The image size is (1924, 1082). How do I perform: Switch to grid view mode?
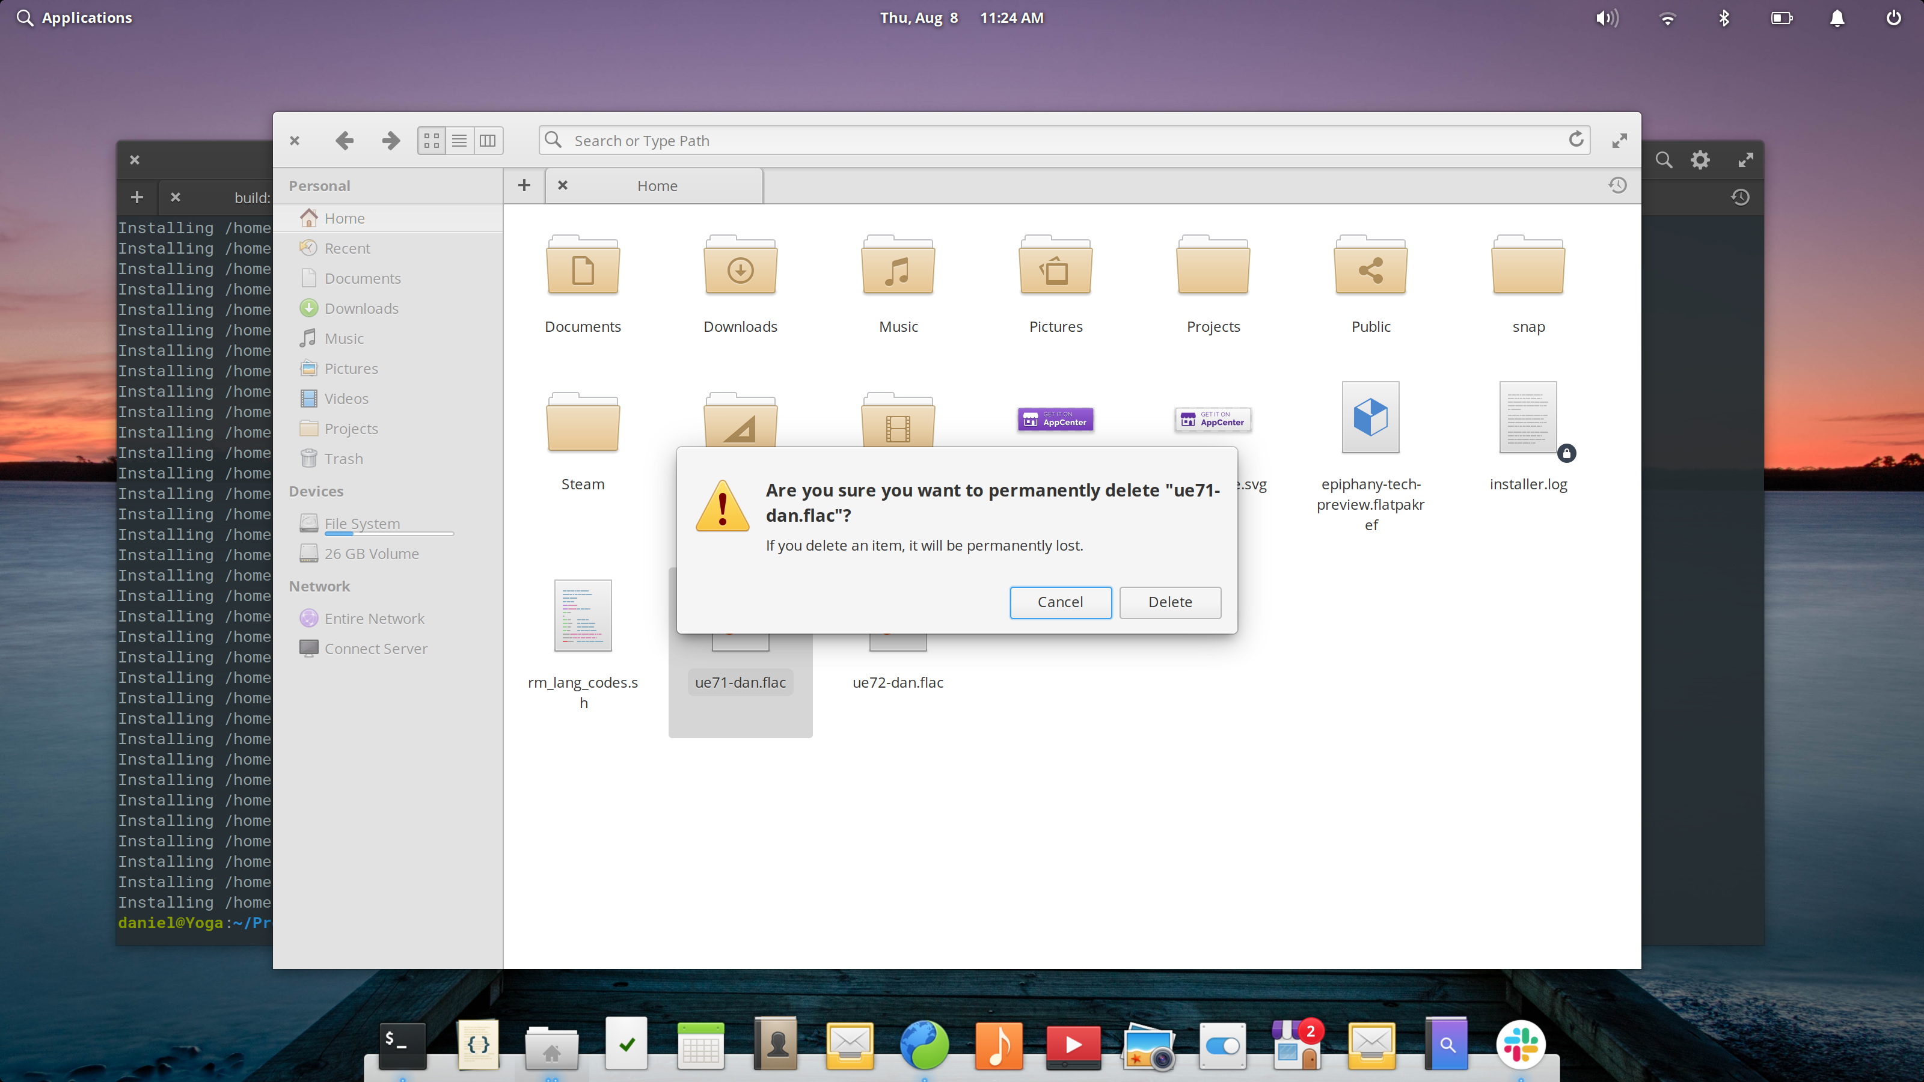pos(431,139)
